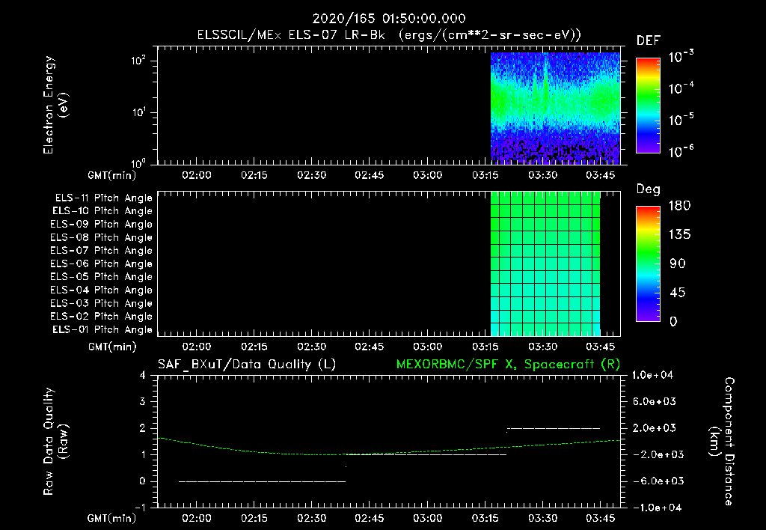Click the Deg color bar label
Viewport: 766px width, 530px height.
coord(649,189)
